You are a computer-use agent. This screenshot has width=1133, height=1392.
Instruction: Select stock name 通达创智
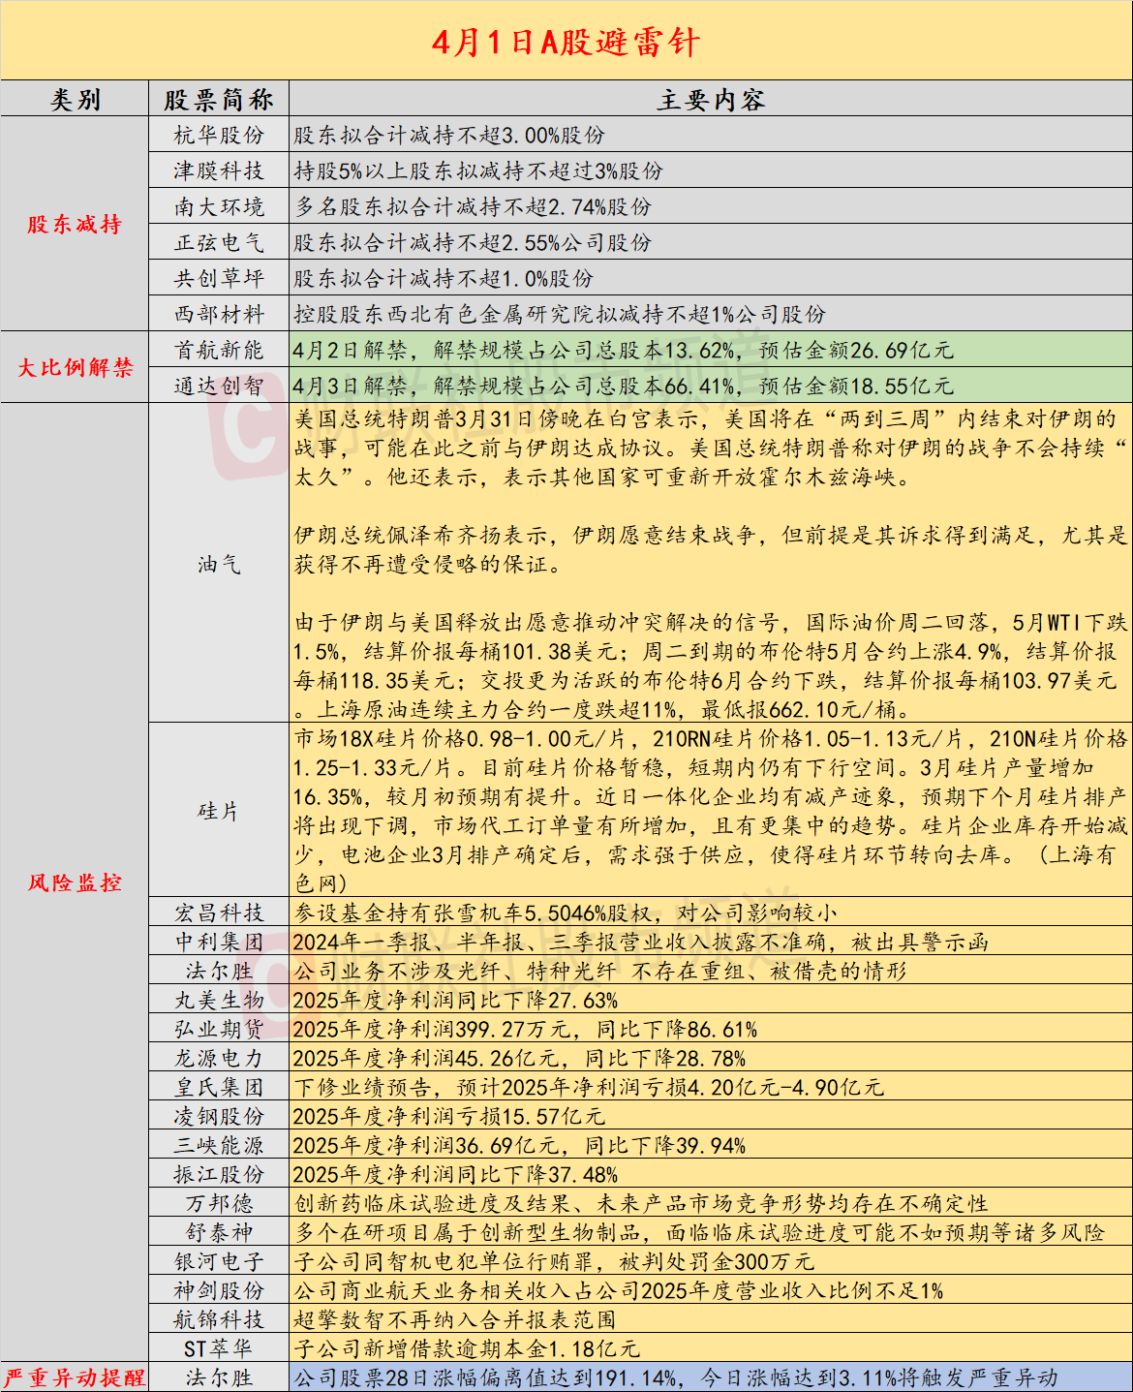click(x=219, y=386)
